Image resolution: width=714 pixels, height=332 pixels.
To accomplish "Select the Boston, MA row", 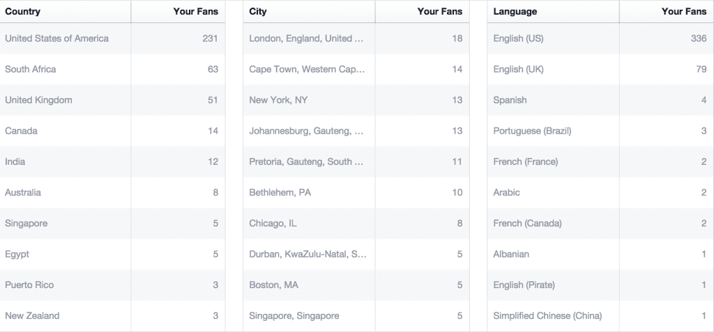I will [x=356, y=285].
